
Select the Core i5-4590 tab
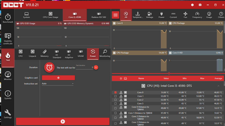click(74, 15)
